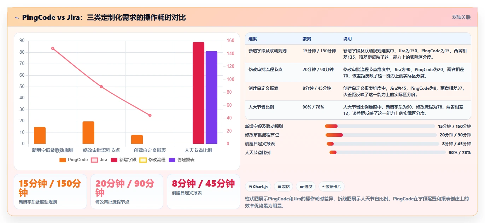Toggle the 修改流程 legend item
Viewport: 485px width, 223px height.
152,160
